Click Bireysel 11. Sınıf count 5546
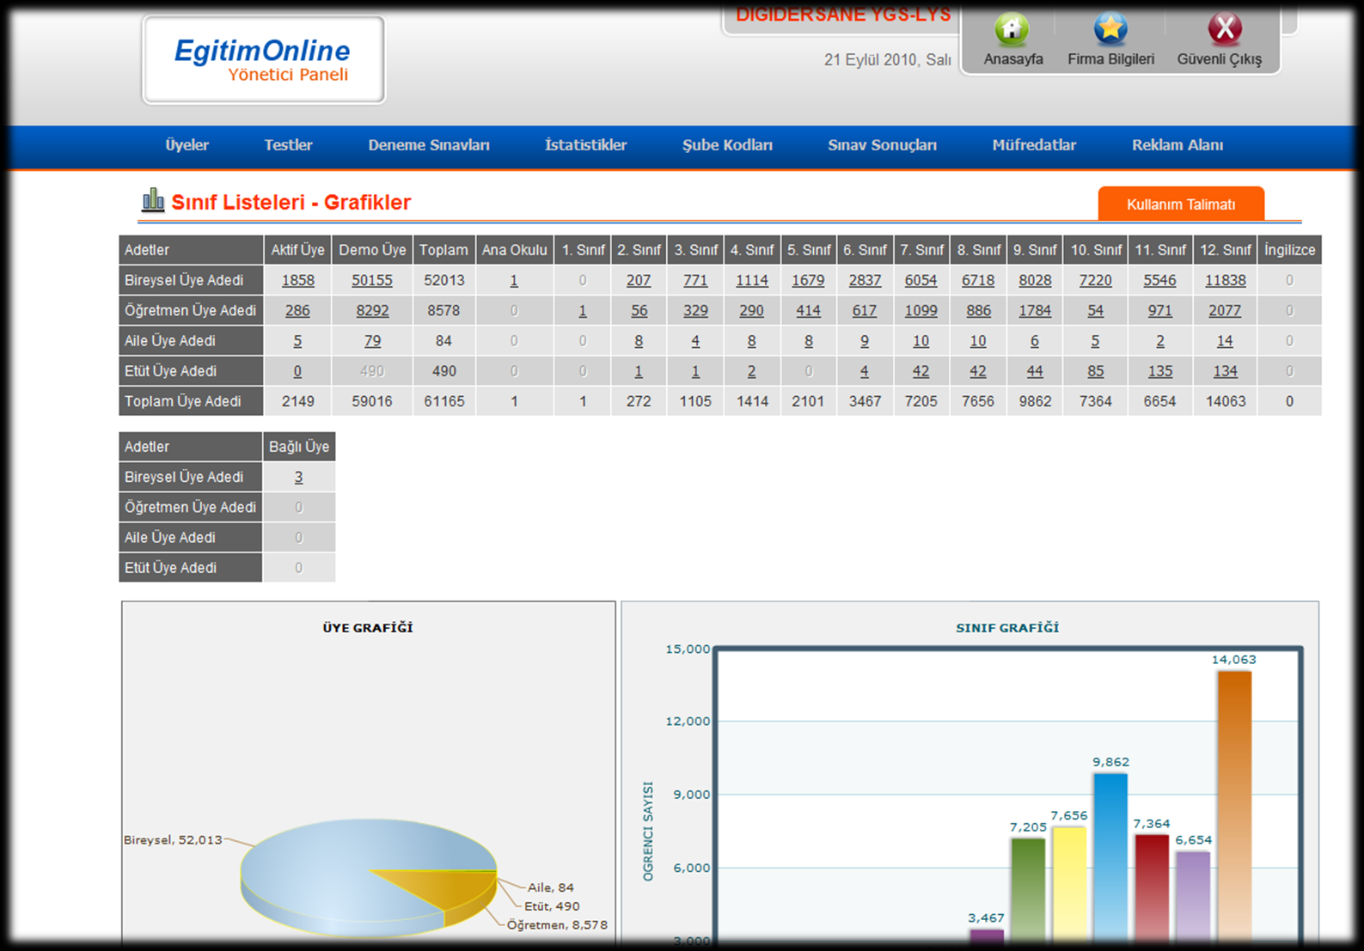Image resolution: width=1364 pixels, height=951 pixels. point(1159,280)
